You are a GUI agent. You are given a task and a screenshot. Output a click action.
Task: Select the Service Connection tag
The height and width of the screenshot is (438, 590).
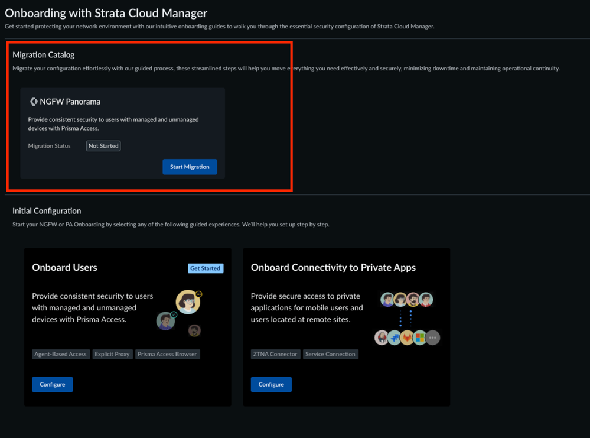pos(330,354)
